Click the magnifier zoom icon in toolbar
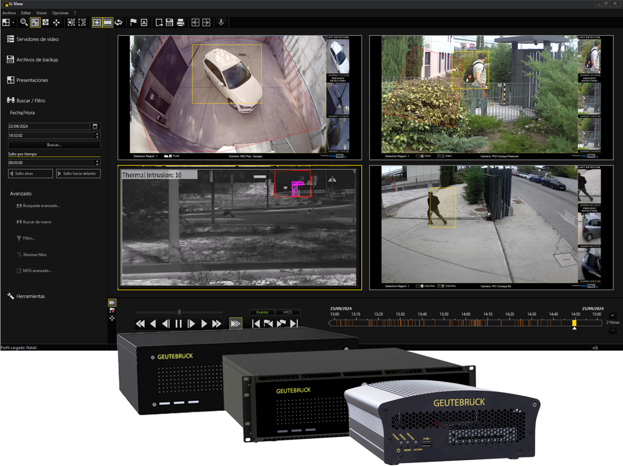Screen dimensions: 623x466 (x=24, y=22)
